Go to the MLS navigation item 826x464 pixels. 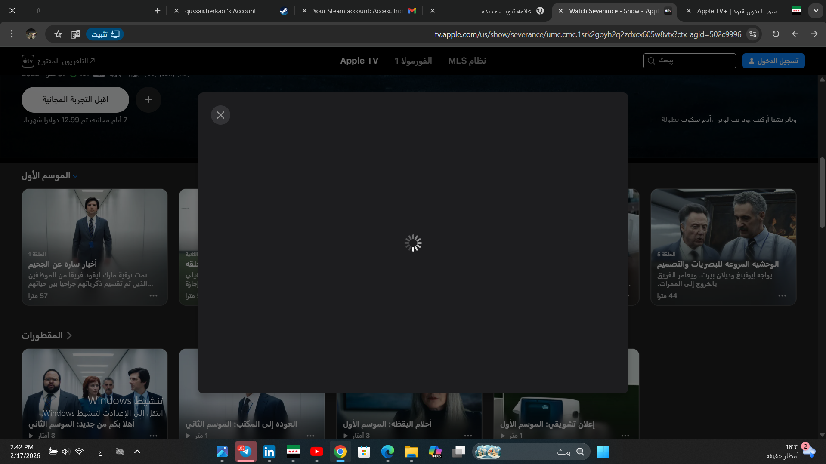pyautogui.click(x=467, y=61)
